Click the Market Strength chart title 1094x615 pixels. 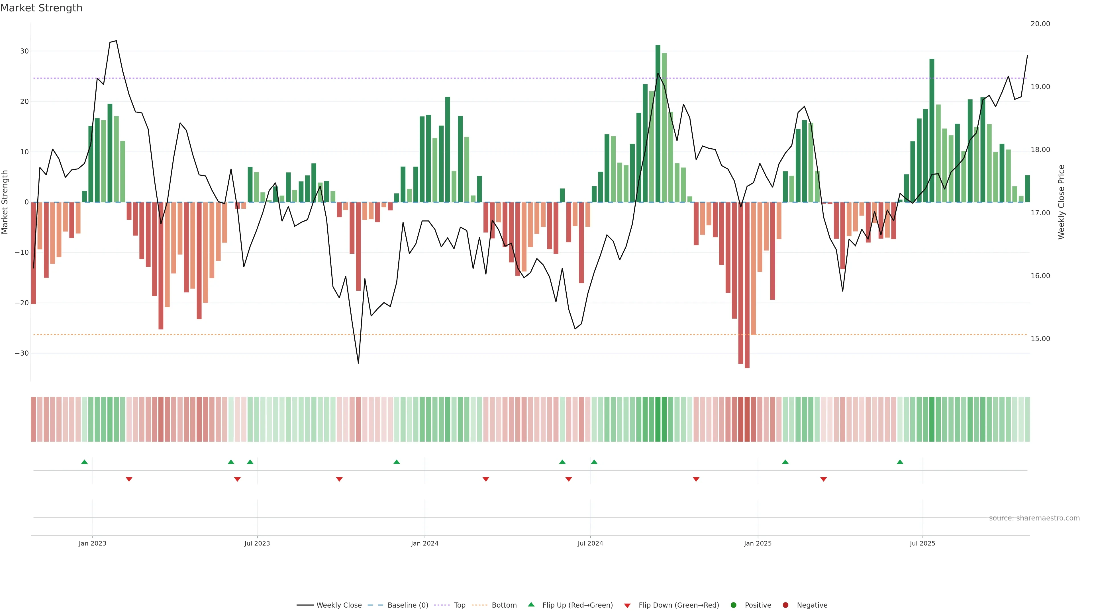pyautogui.click(x=41, y=8)
